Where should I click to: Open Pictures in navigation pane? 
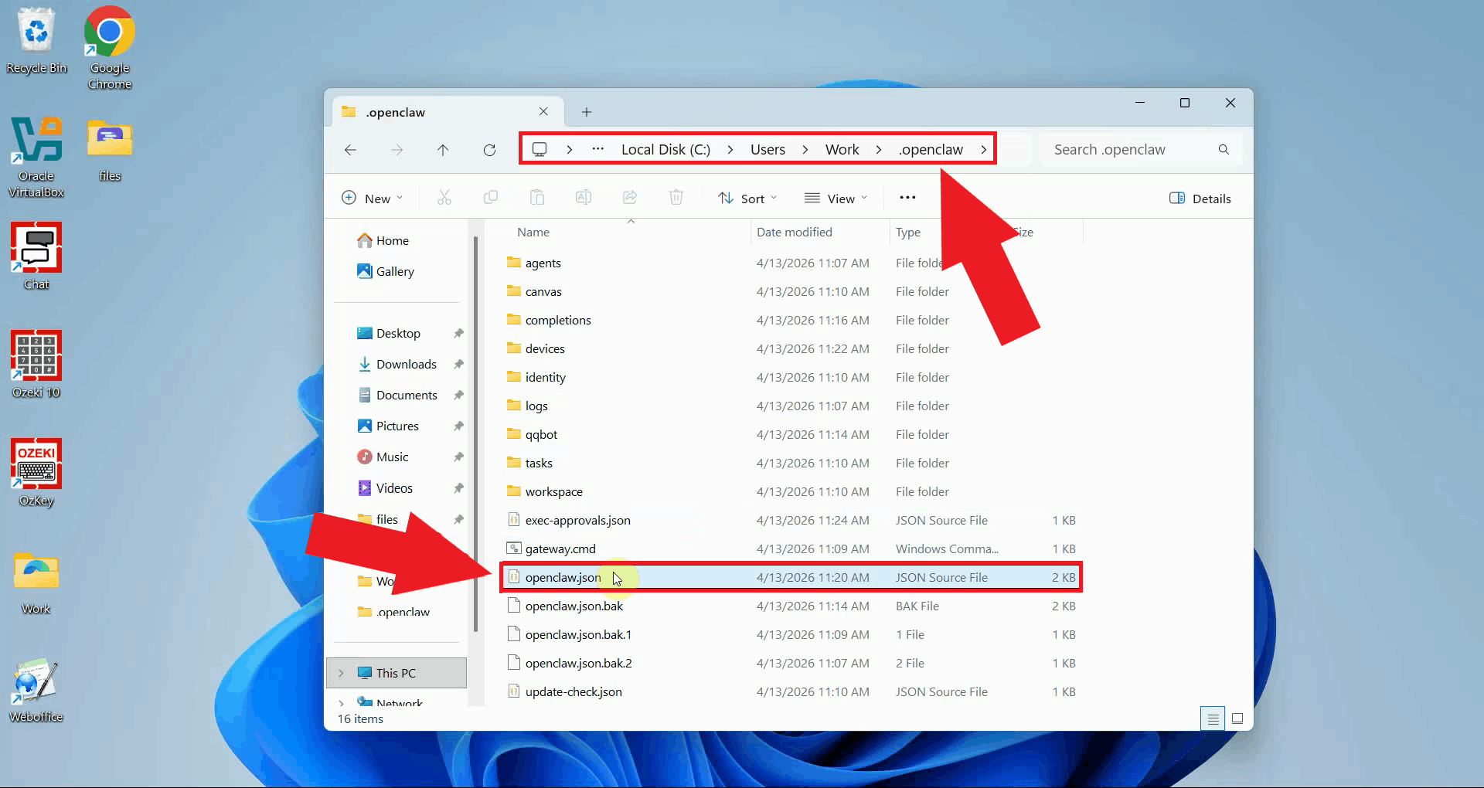pyautogui.click(x=388, y=426)
